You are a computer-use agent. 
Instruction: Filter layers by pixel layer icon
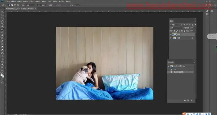(181, 25)
